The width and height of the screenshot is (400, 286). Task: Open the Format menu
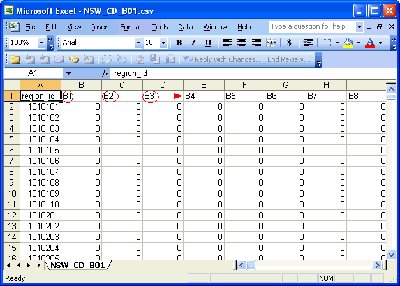(131, 27)
